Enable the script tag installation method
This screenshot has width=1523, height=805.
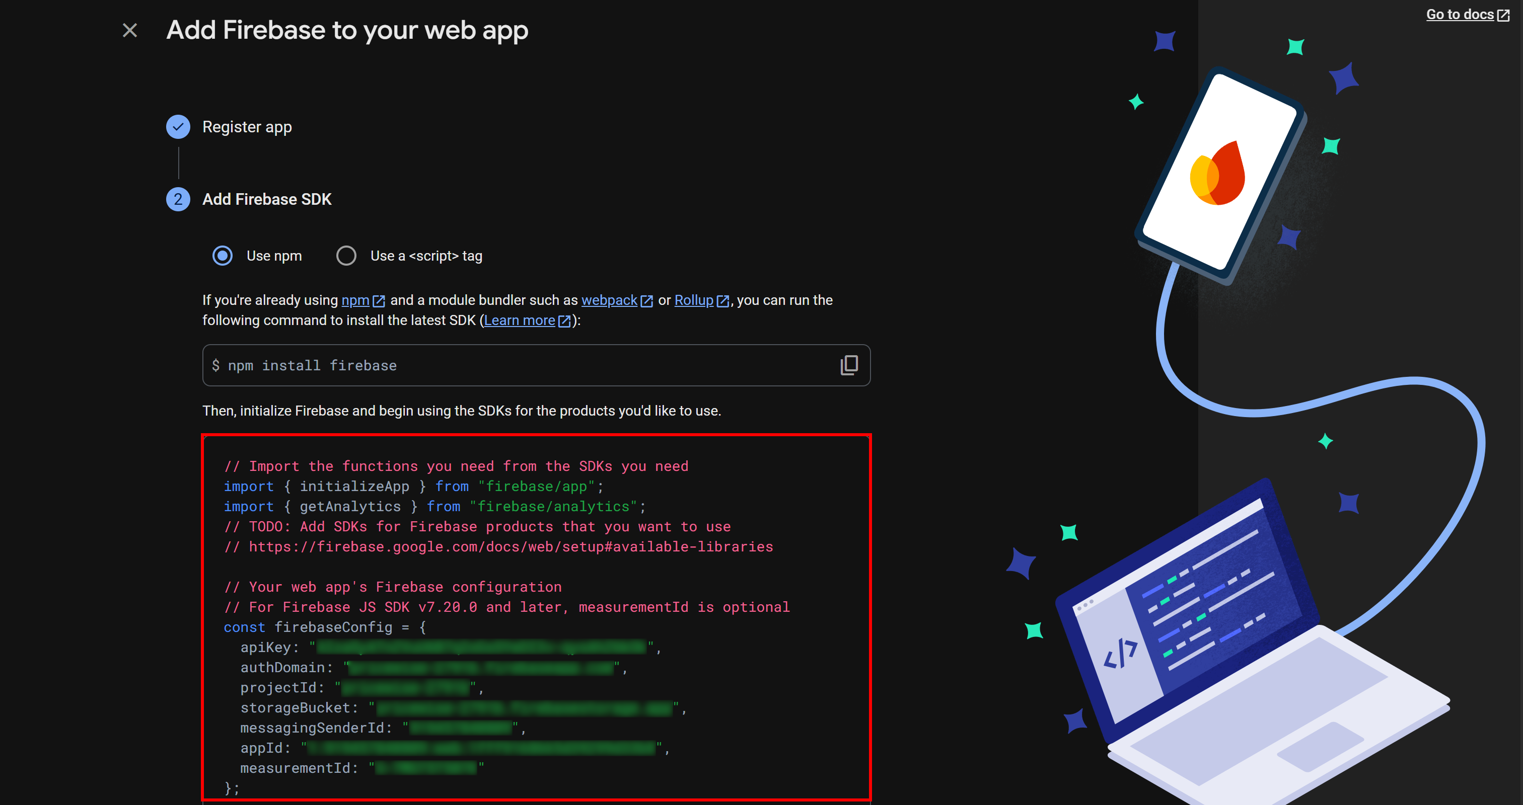[x=346, y=255]
